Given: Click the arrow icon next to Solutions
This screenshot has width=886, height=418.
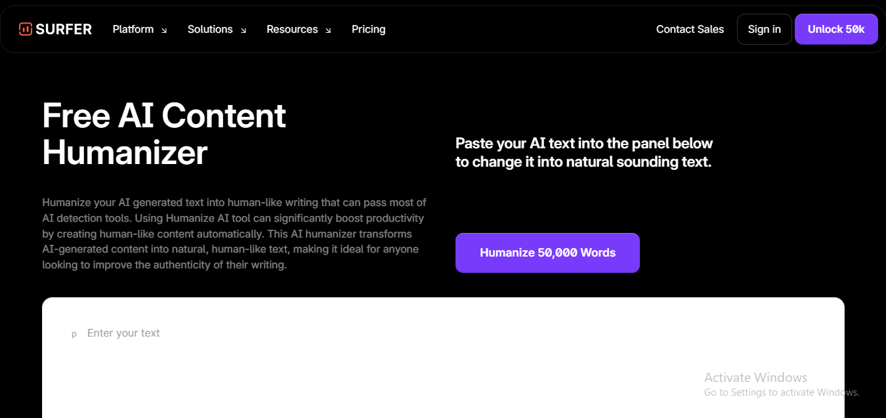Looking at the screenshot, I should [x=243, y=30].
